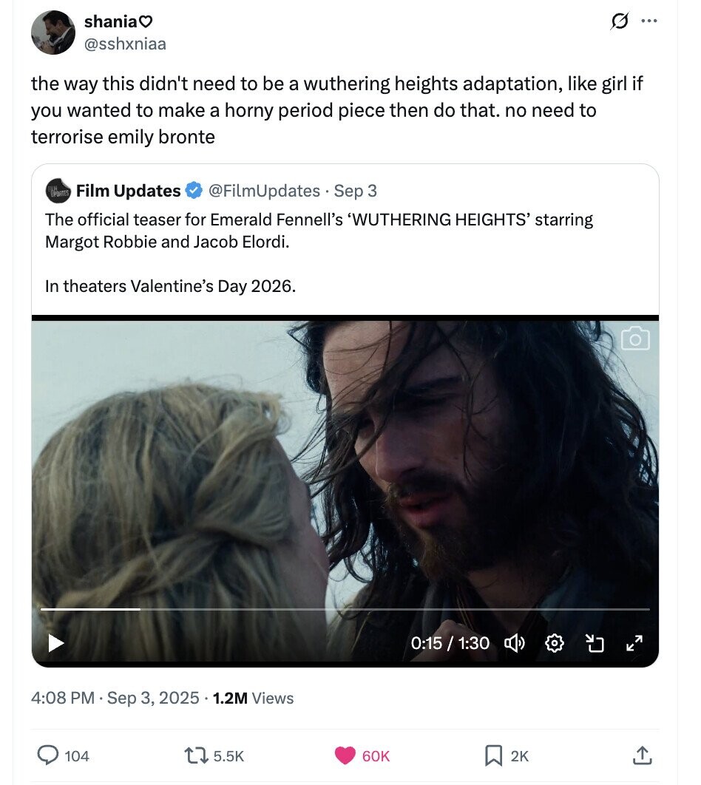Reply to the tweet via comment icon
Image resolution: width=701 pixels, height=785 pixels.
tap(49, 755)
